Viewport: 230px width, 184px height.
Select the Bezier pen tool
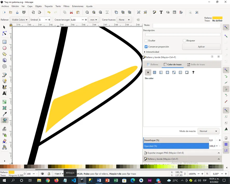point(4,75)
